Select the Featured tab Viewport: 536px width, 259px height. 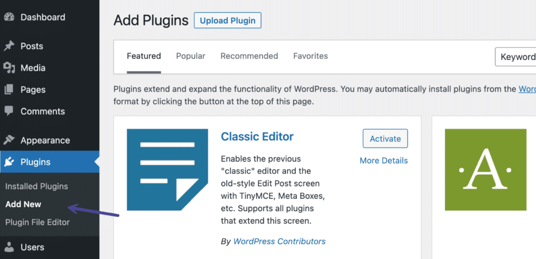(x=144, y=56)
